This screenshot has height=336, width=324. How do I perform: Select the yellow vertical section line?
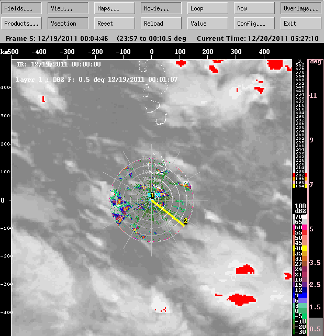(167, 212)
